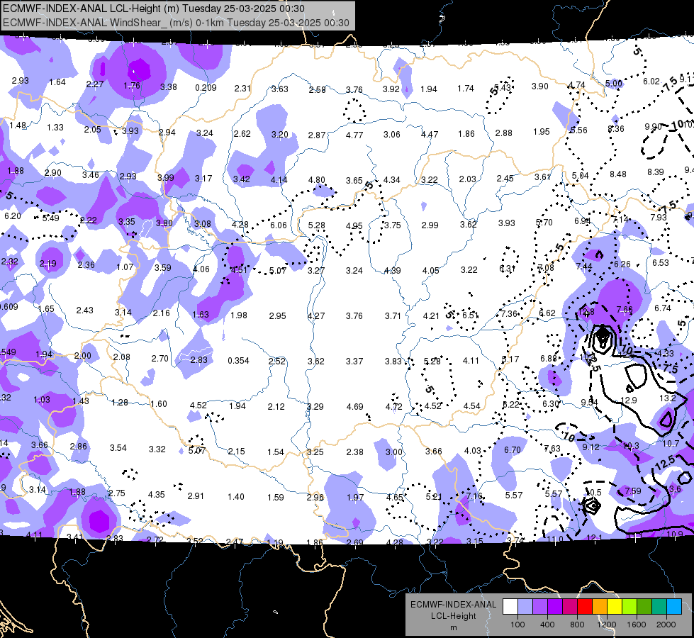This screenshot has height=638, width=694.
Task: Click the light lavender legend swatch
Action: pyautogui.click(x=525, y=607)
